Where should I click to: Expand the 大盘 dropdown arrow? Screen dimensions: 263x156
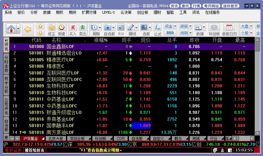coord(251,26)
